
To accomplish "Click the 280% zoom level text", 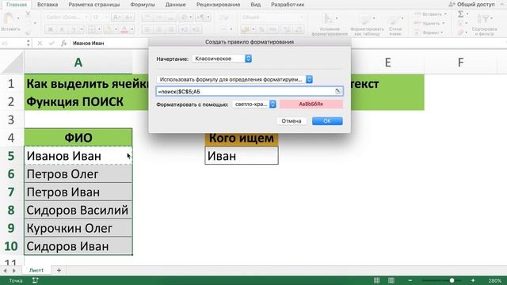I will point(494,280).
